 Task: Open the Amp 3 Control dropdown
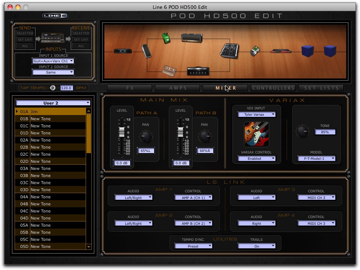coord(316,198)
